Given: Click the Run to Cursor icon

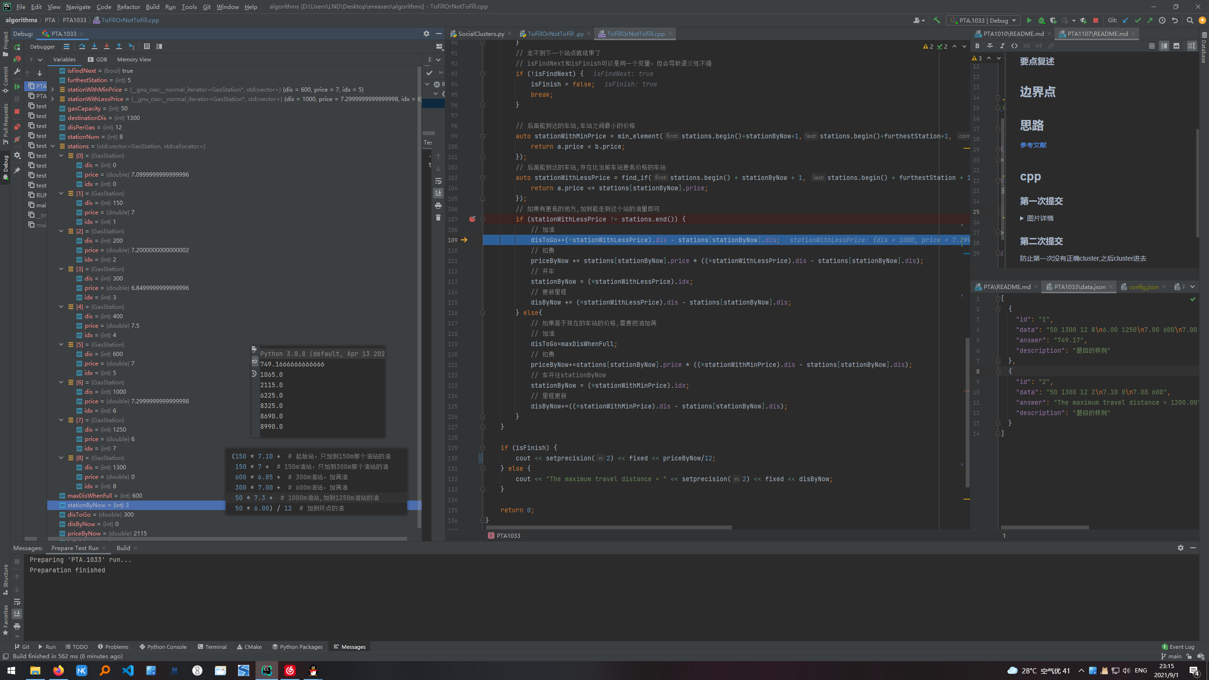Looking at the screenshot, I should point(132,46).
